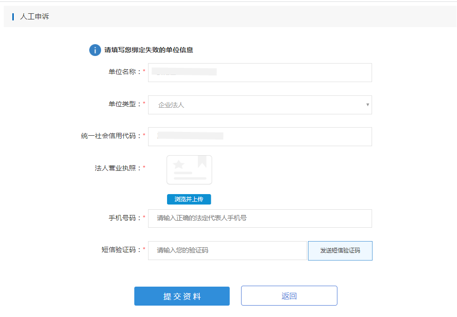
Task: Click the 统一社会信用代码 input field
Action: click(260, 136)
